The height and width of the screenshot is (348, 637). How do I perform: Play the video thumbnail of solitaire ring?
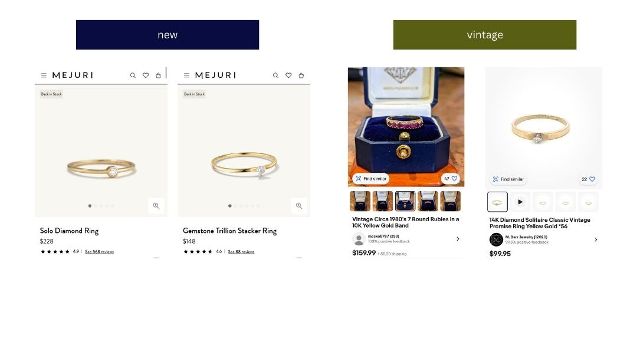click(520, 202)
